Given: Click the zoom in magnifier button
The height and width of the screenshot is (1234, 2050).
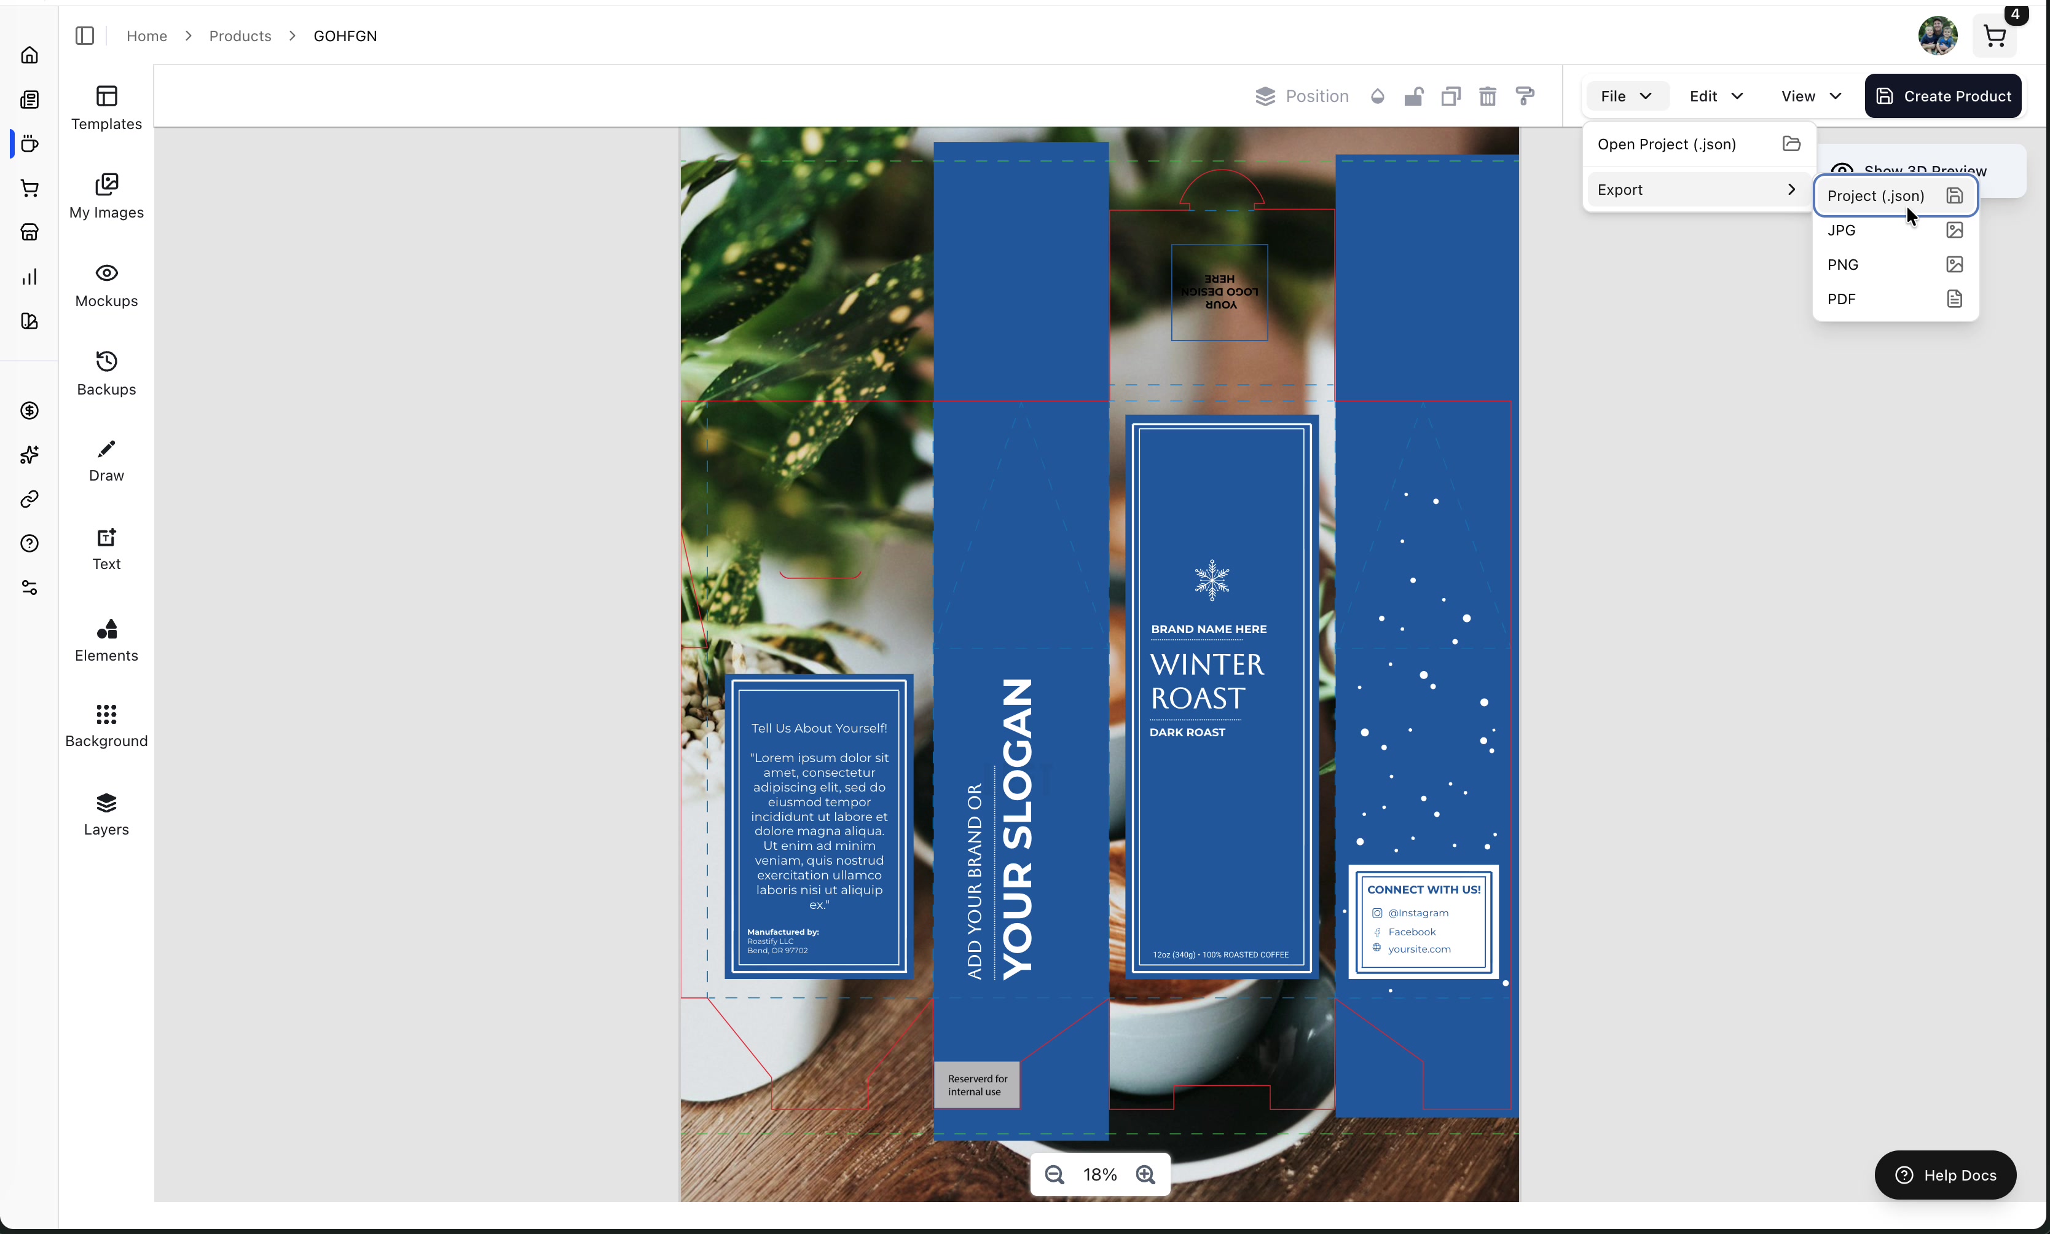Looking at the screenshot, I should 1145,1174.
